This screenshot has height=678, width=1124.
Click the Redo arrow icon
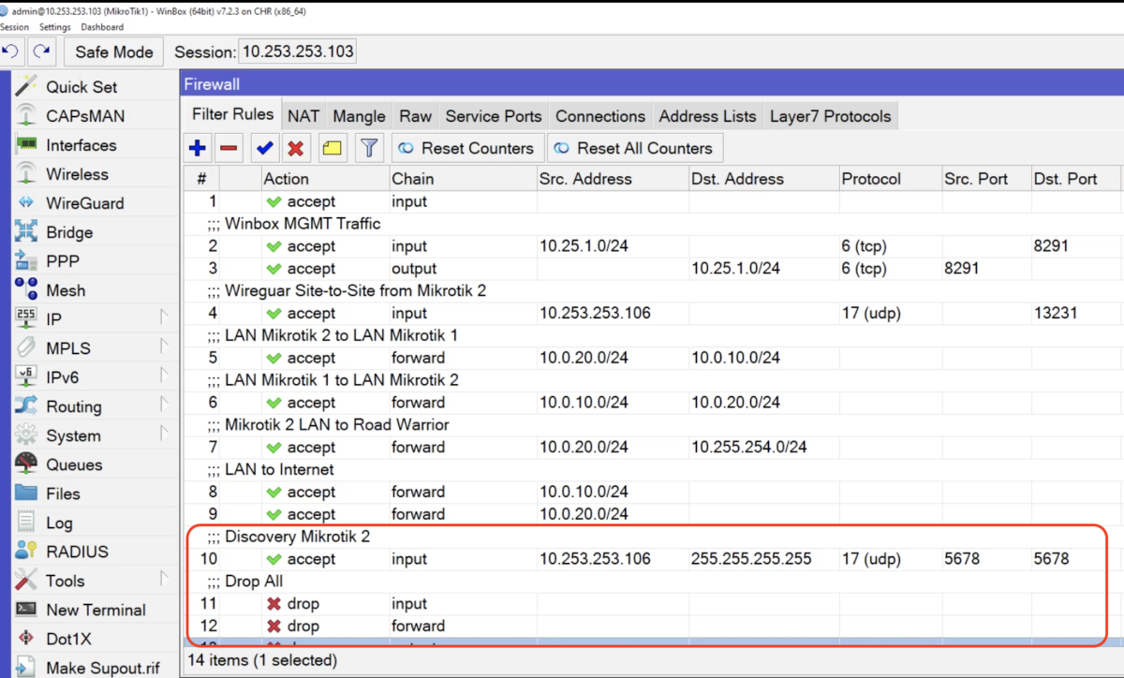tap(40, 52)
